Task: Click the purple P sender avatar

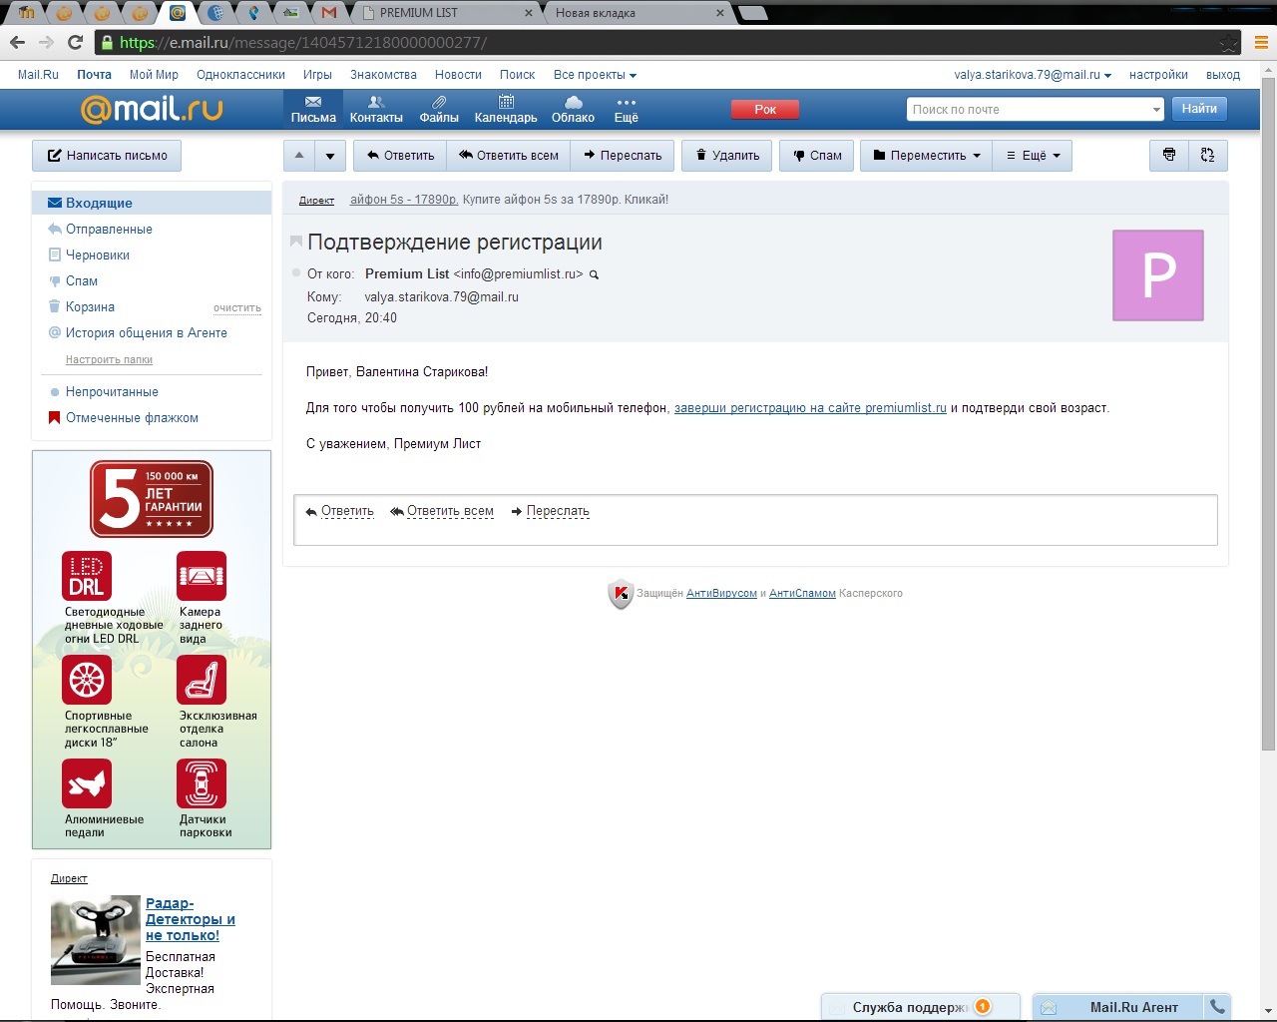Action: click(x=1158, y=275)
